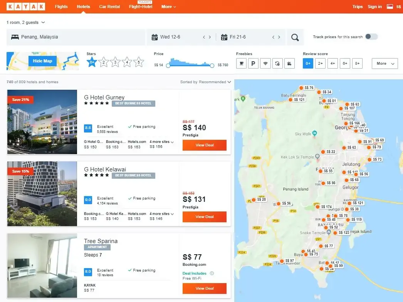View Deal for G Hotel Kelawai
Image resolution: width=403 pixels, height=302 pixels.
tap(205, 216)
